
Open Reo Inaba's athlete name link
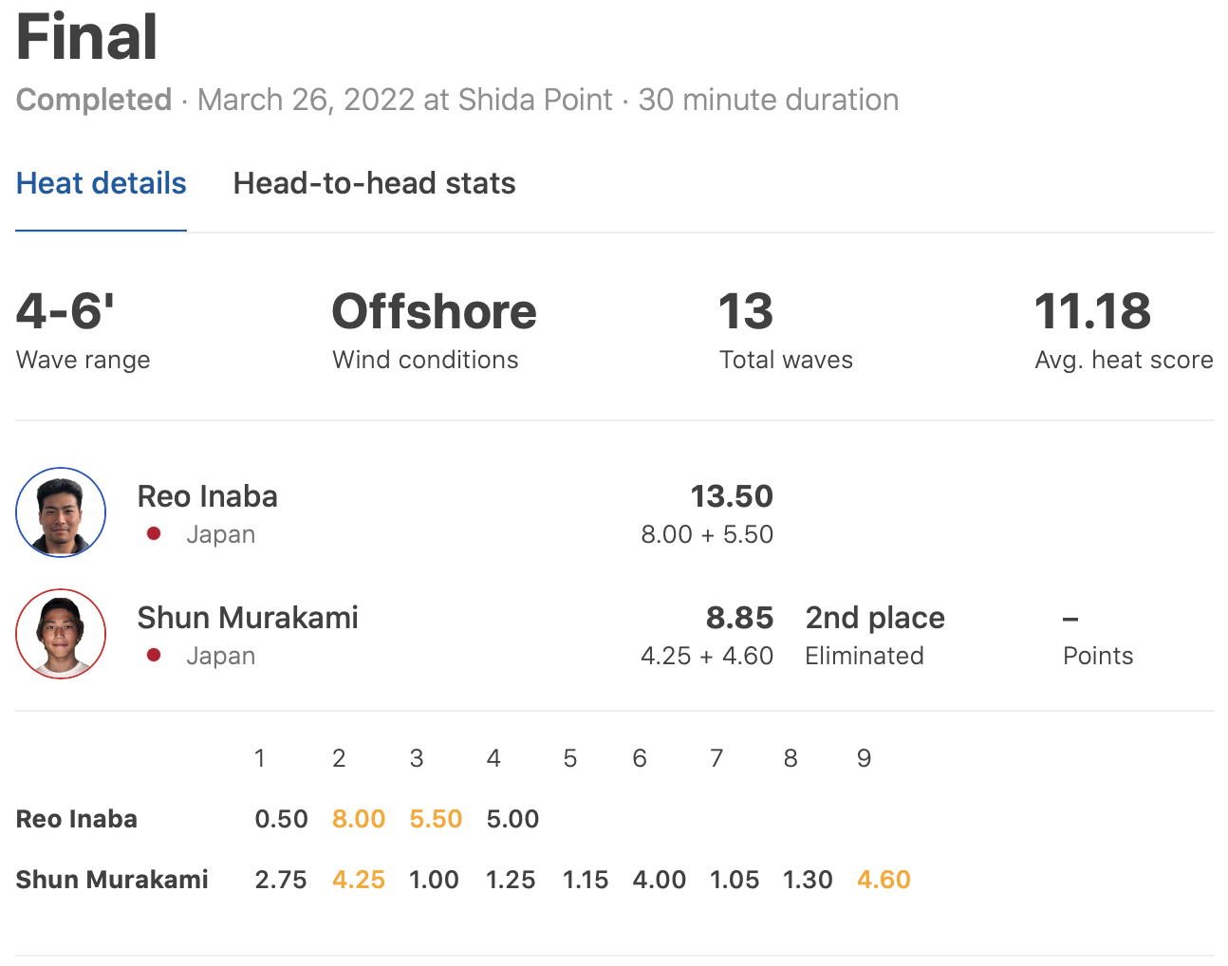click(208, 496)
